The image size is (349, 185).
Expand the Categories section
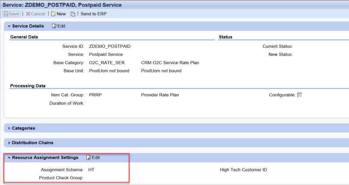click(9, 128)
